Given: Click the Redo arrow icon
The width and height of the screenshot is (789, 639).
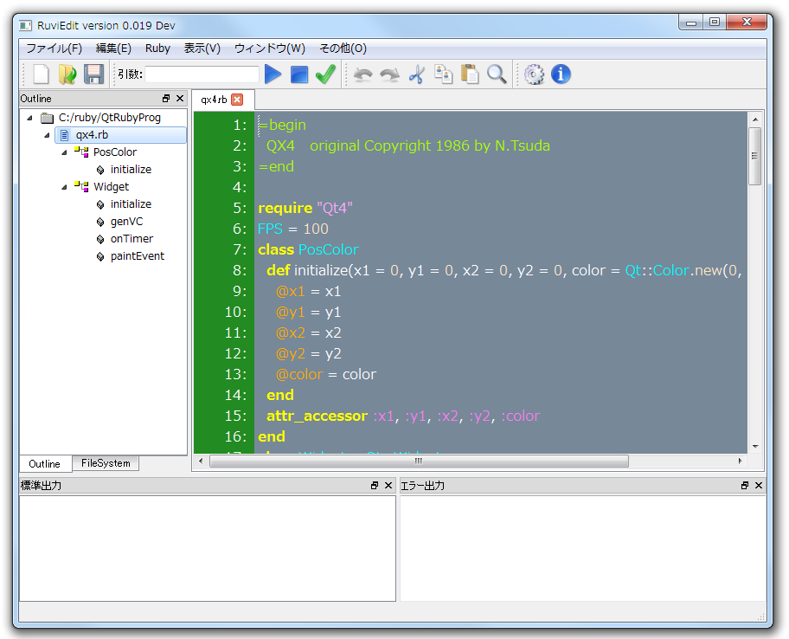Looking at the screenshot, I should point(389,74).
